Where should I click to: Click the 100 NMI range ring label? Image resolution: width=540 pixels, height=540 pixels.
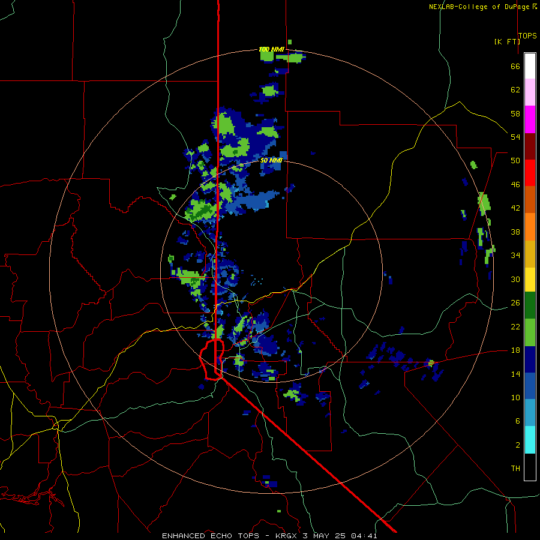point(271,50)
